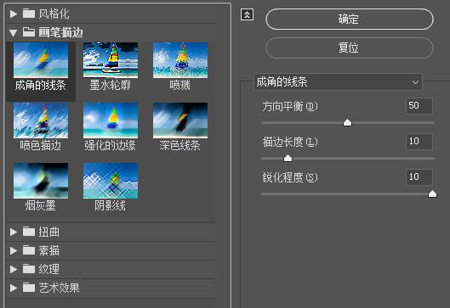Screen dimensions: 450x308
Task: Click the 风格化 category label
Action: [x=54, y=14]
